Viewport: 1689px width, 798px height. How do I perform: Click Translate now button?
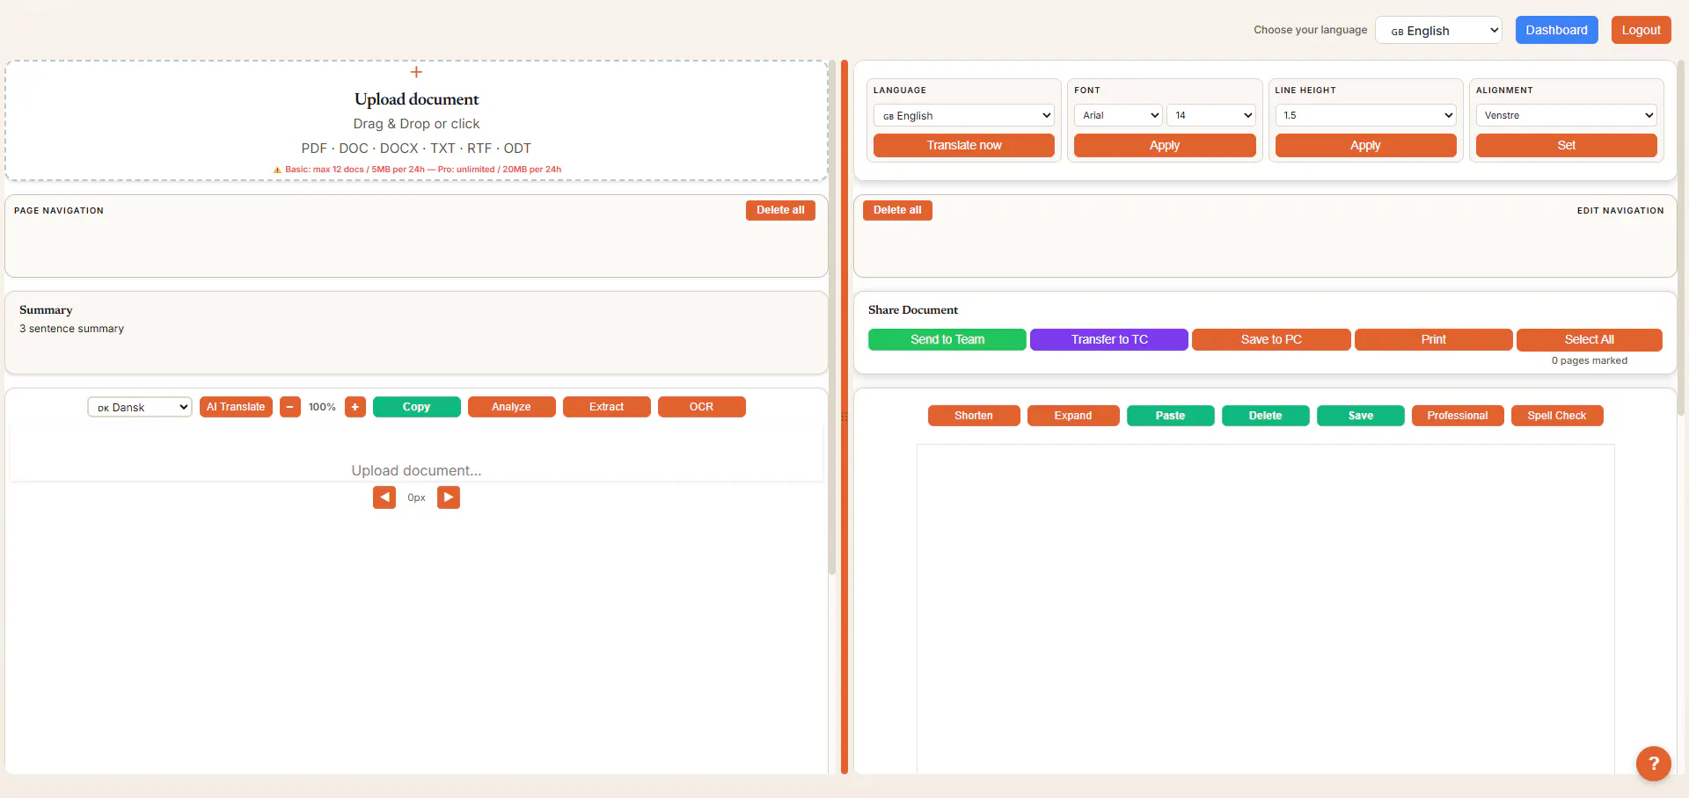964,145
